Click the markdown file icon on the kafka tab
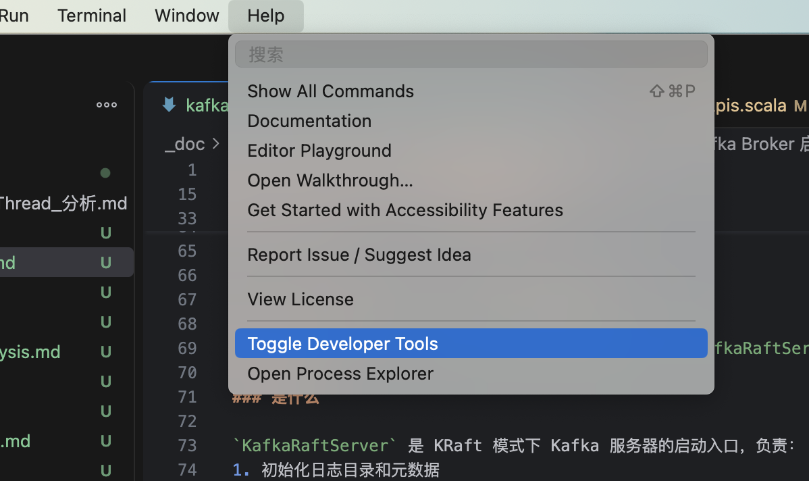 [x=169, y=105]
